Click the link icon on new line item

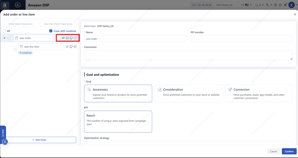67,47
